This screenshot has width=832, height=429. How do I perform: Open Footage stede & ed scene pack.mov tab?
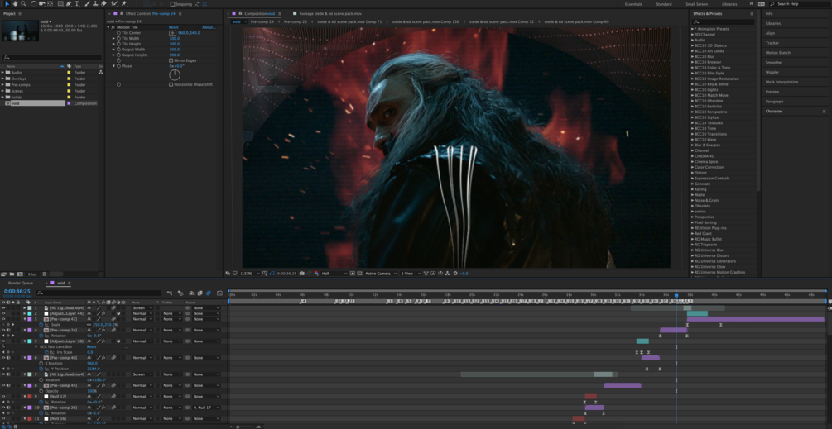pyautogui.click(x=330, y=13)
